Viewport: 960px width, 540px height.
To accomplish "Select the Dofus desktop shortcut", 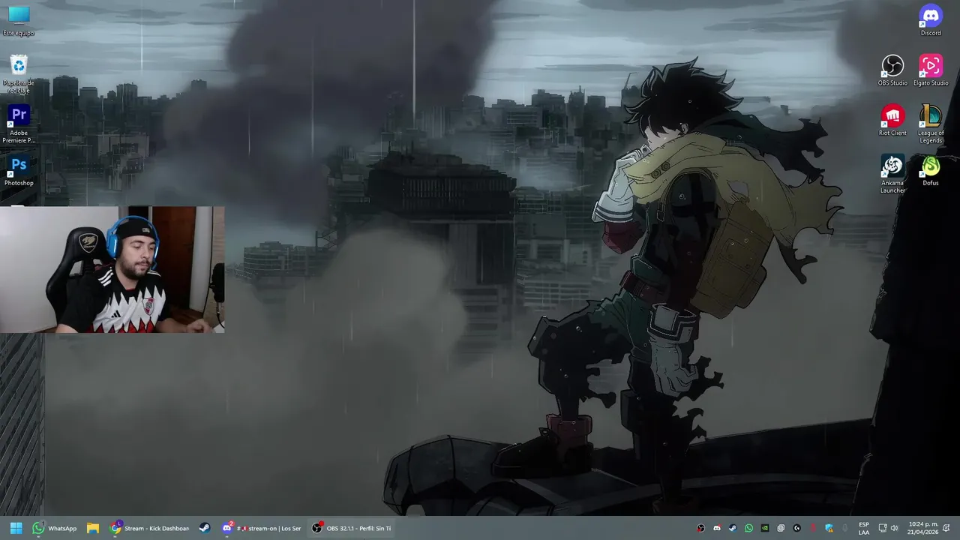I will point(931,171).
